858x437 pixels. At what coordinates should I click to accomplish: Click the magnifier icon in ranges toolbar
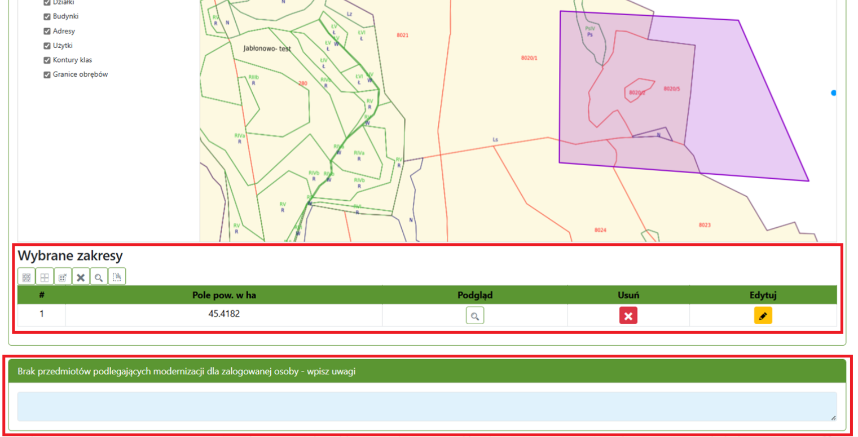(x=99, y=277)
